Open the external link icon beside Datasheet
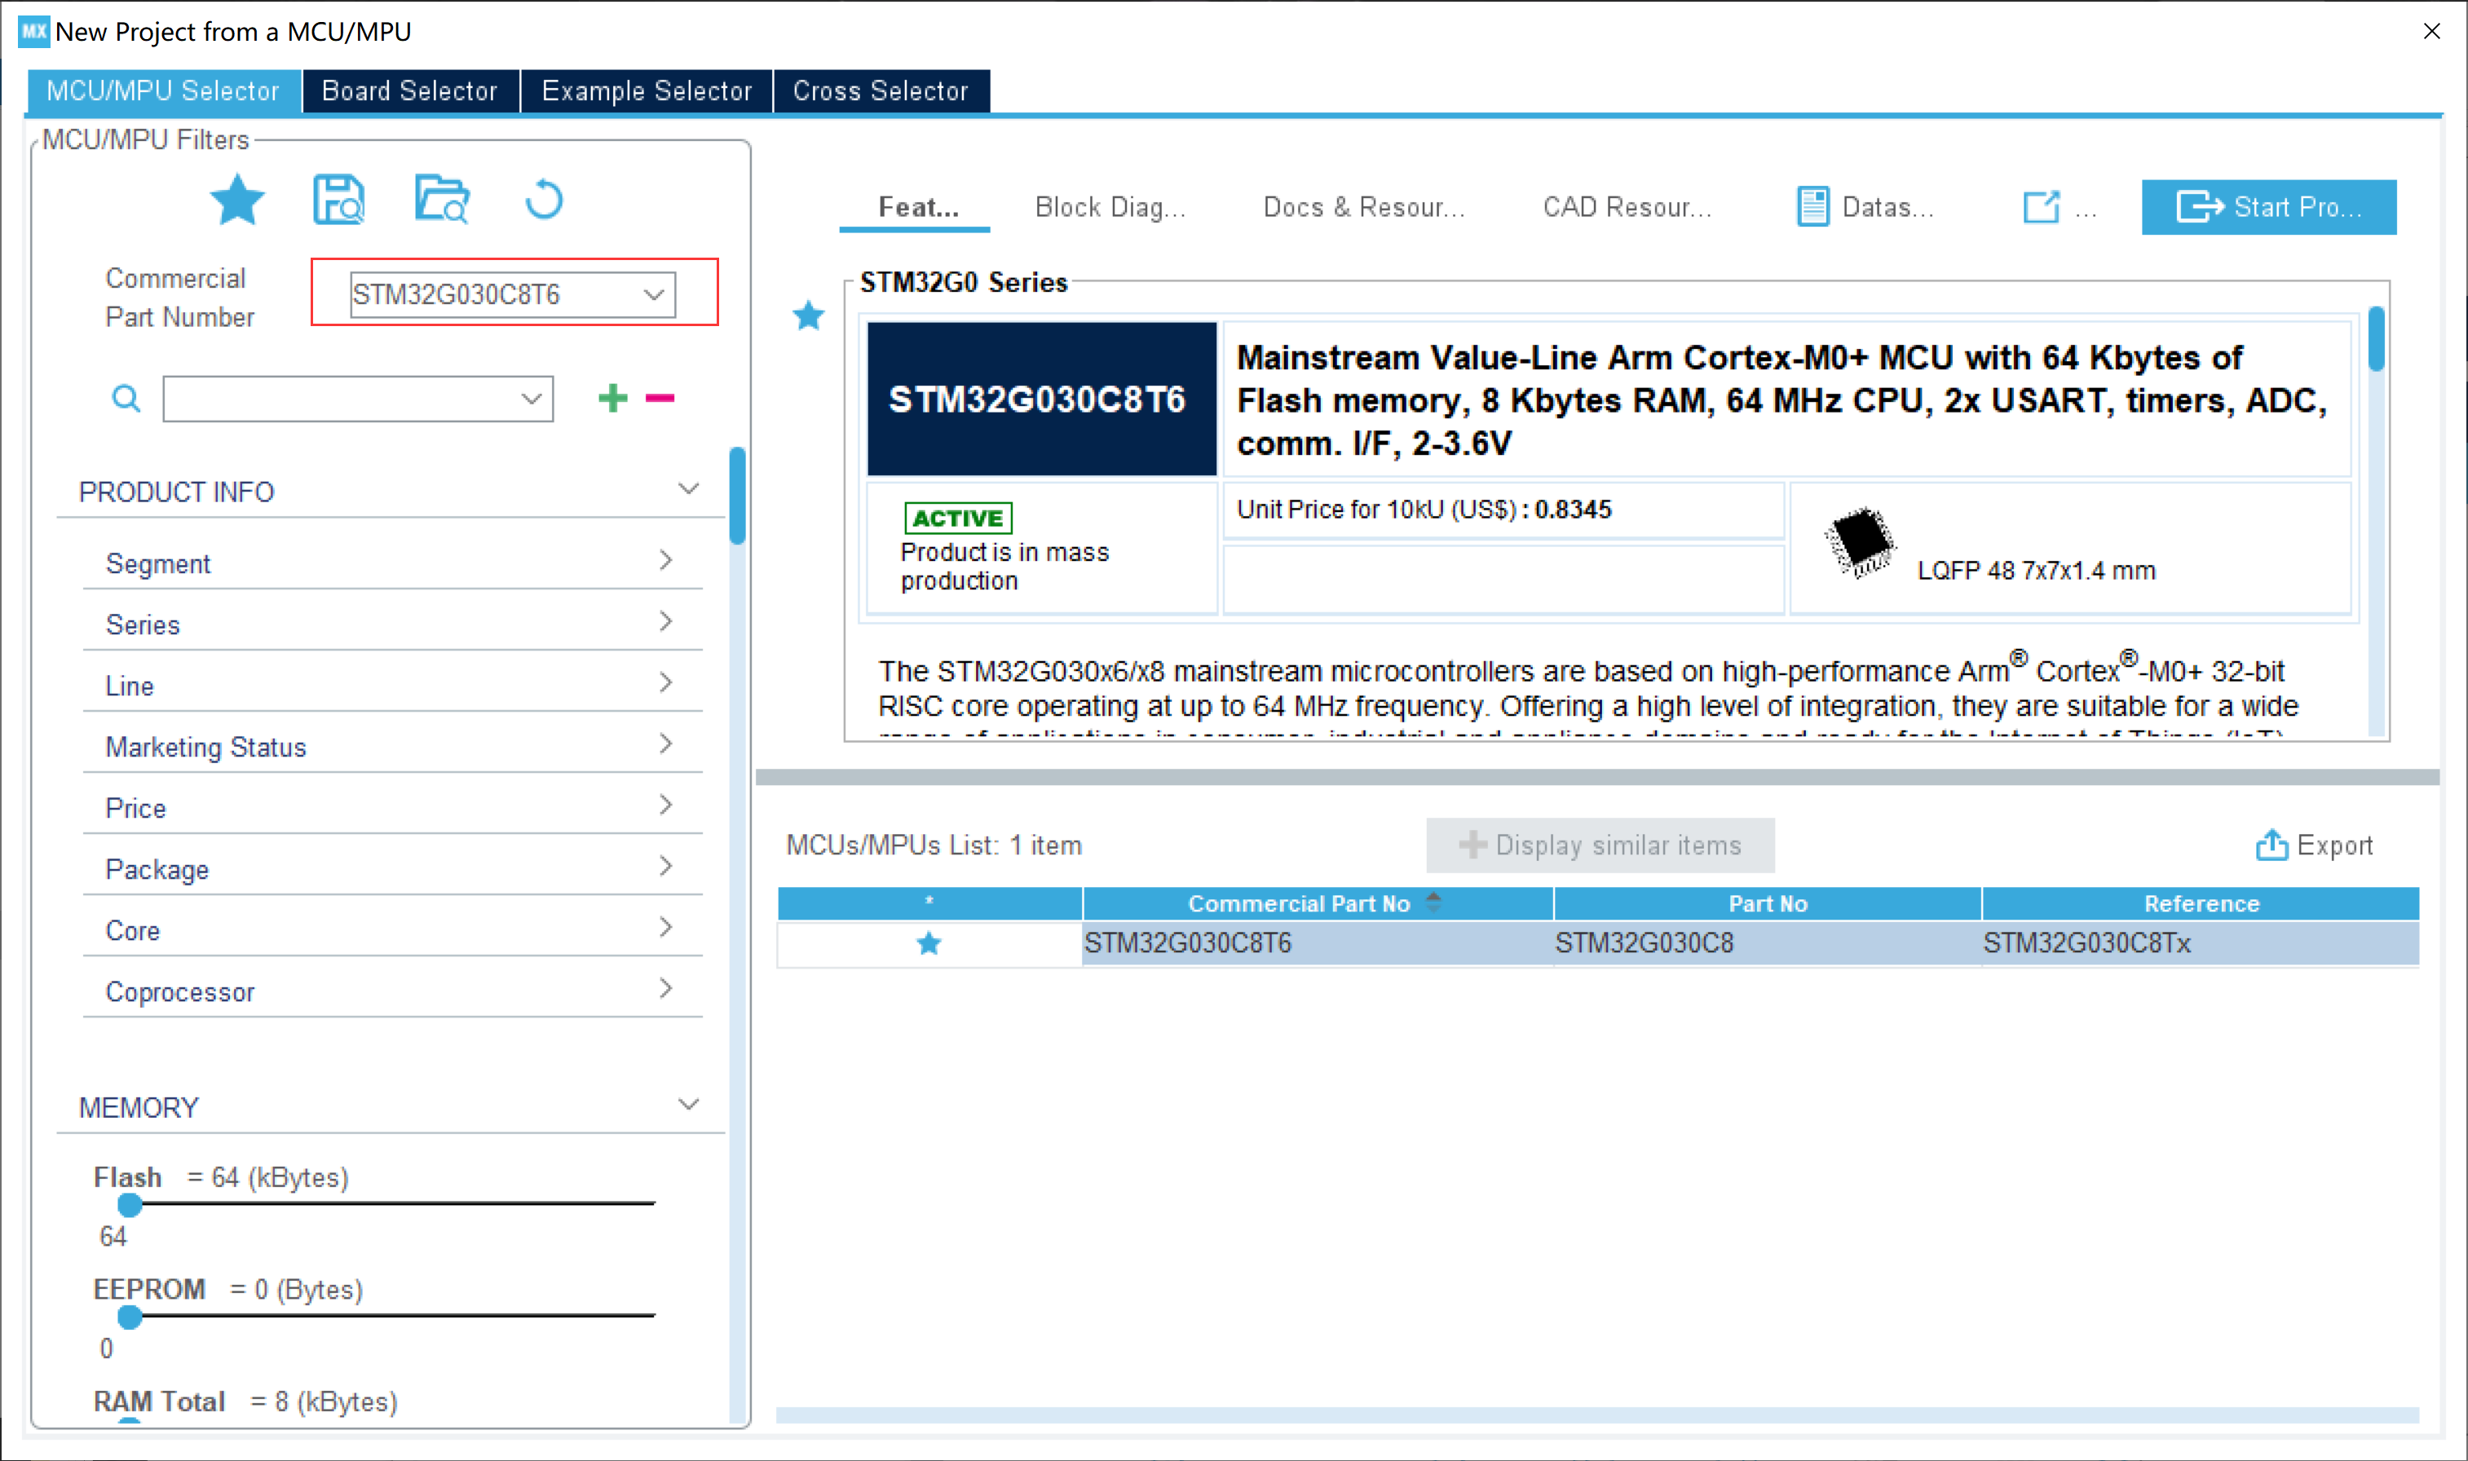The width and height of the screenshot is (2468, 1461). [2040, 207]
